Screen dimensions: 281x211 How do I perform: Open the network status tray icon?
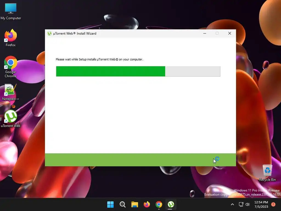(x=241, y=204)
